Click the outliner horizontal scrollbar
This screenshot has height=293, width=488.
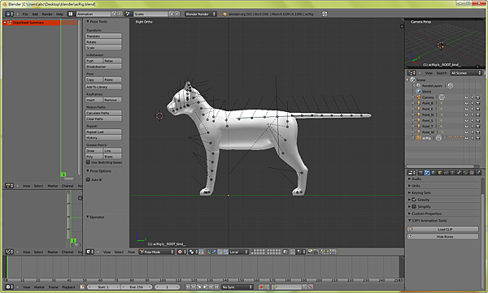(440, 166)
